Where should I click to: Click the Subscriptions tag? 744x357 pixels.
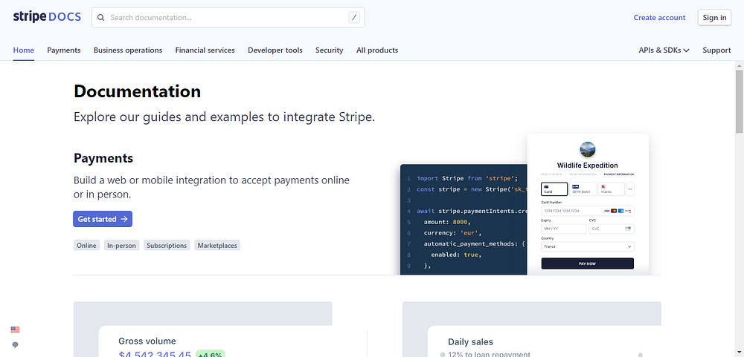click(167, 245)
